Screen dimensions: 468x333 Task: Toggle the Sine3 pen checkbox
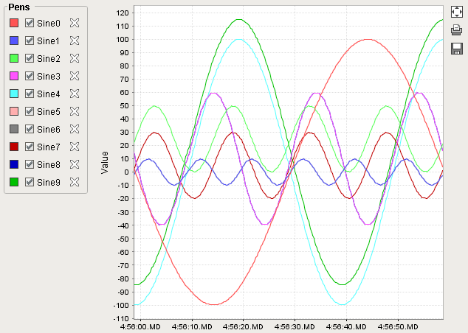pos(30,76)
